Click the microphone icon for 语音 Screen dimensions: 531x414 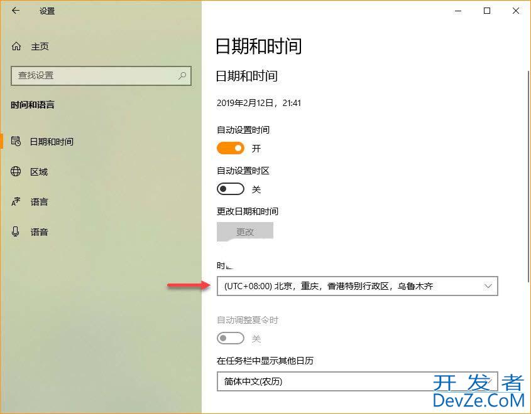16,231
